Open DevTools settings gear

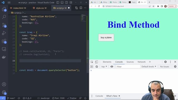coord(165,62)
